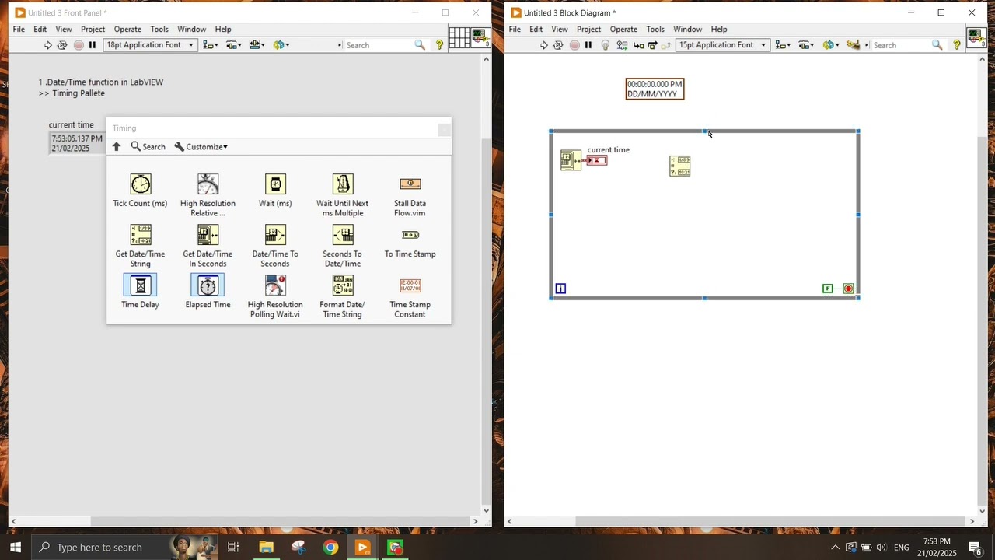Open Front Panel Project menu

point(93,29)
